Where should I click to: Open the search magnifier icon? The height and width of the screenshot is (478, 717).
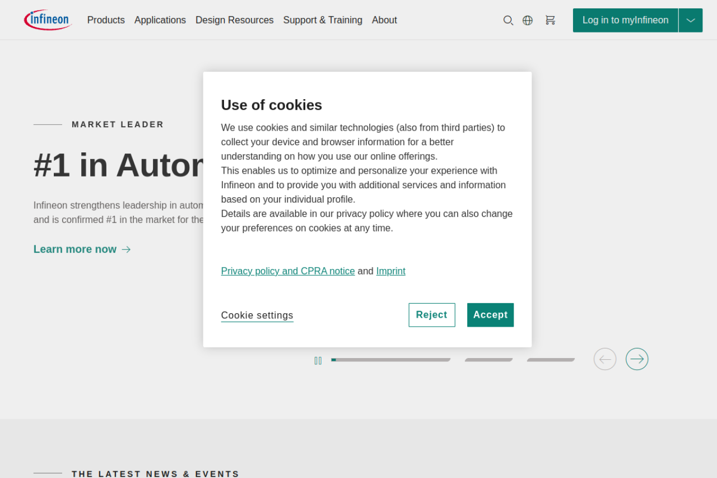click(508, 20)
